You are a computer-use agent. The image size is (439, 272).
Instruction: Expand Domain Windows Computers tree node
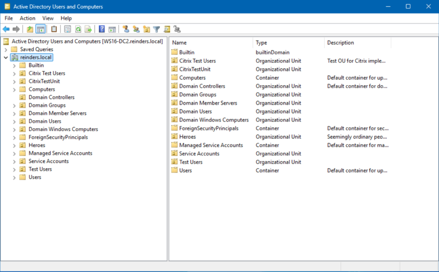point(14,129)
